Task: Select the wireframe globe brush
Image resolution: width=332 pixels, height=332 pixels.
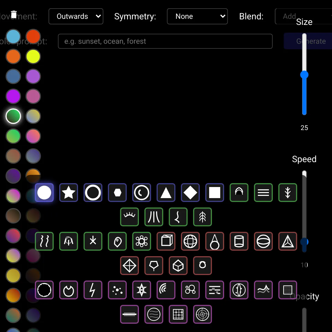Action: tap(190, 241)
